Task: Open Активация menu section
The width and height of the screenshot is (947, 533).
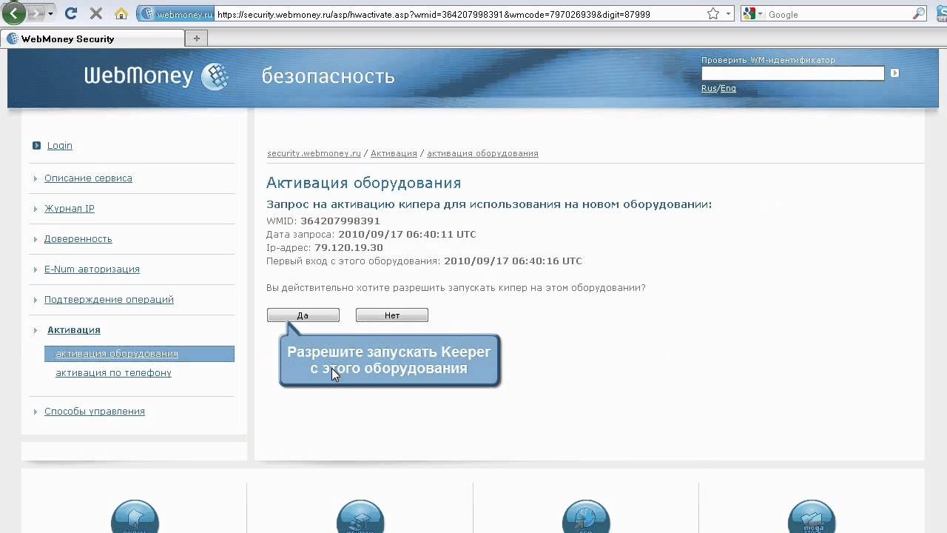Action: pyautogui.click(x=74, y=330)
